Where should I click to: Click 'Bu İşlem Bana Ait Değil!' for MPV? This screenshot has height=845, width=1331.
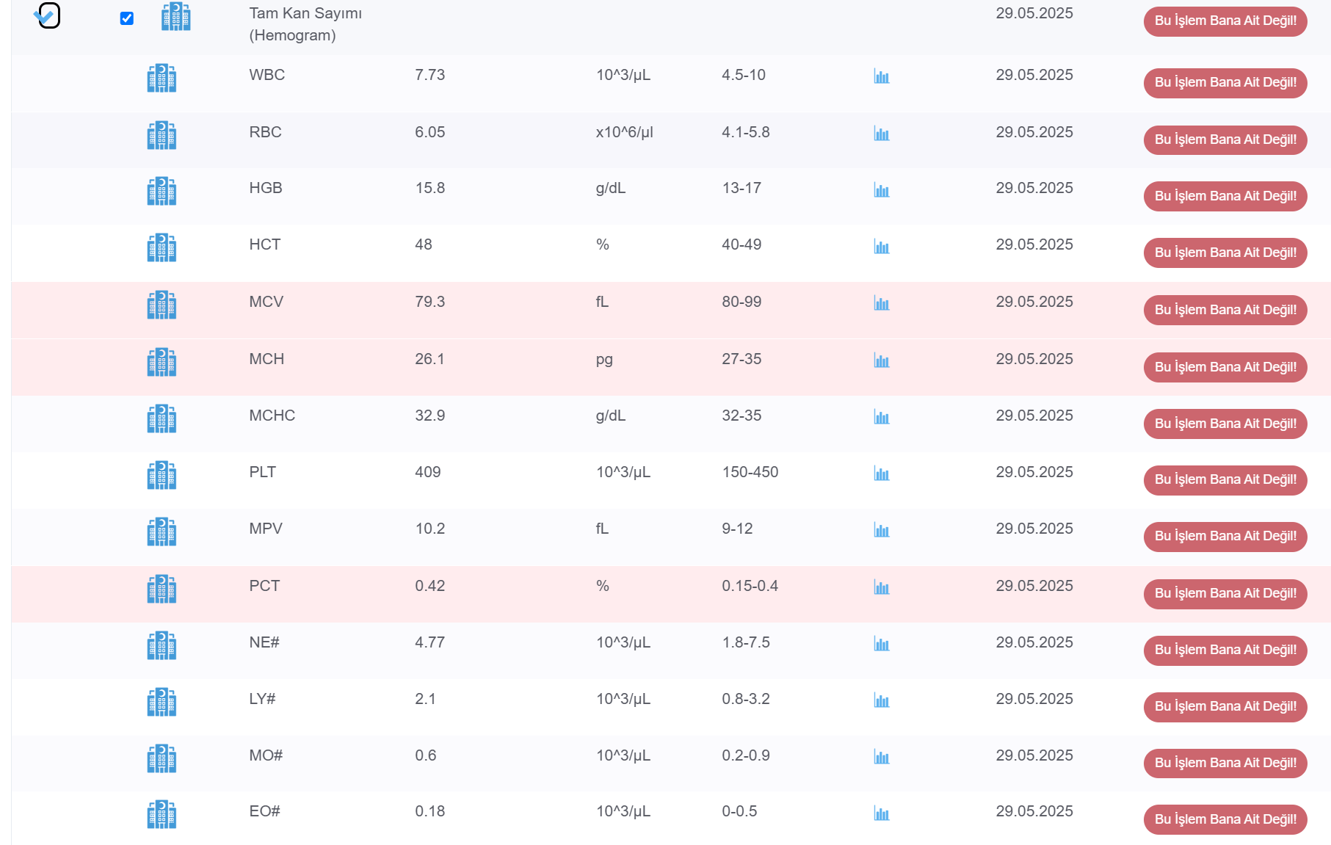point(1225,536)
